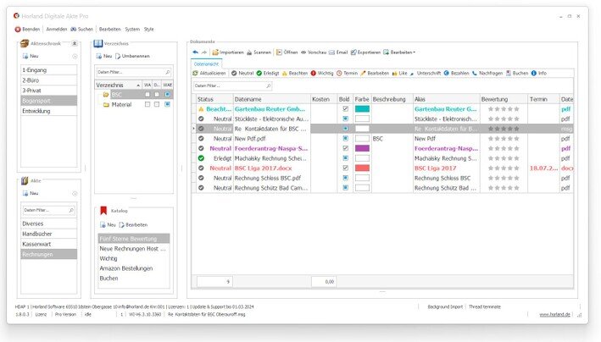Screen dimensions: 601x342
Task: Open the www.horland.de link
Action: (554, 314)
